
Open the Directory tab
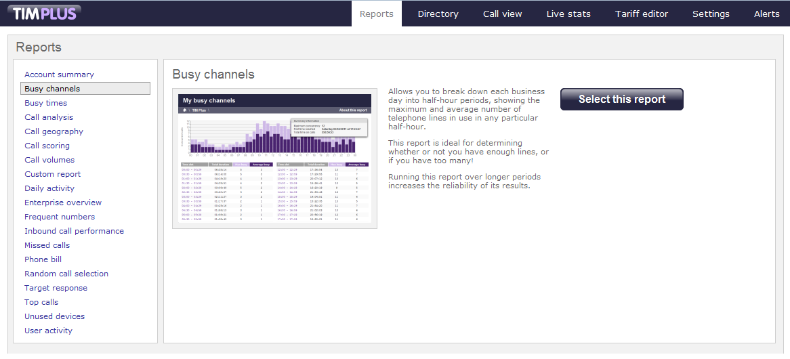tap(438, 14)
